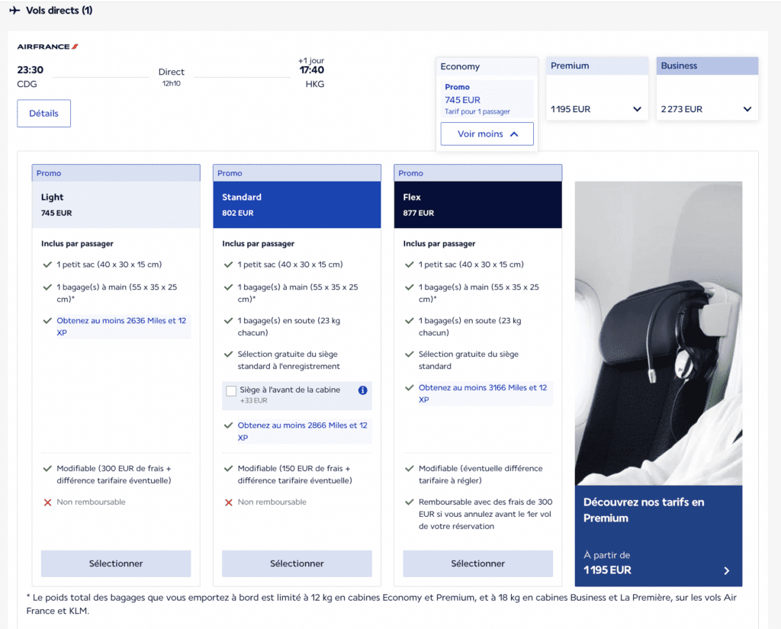The height and width of the screenshot is (629, 781).
Task: Click the Flex fare card header
Action: point(477,204)
